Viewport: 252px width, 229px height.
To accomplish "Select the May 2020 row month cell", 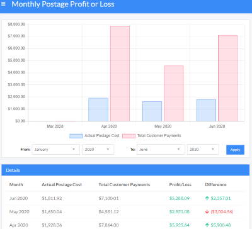I will [20, 212].
